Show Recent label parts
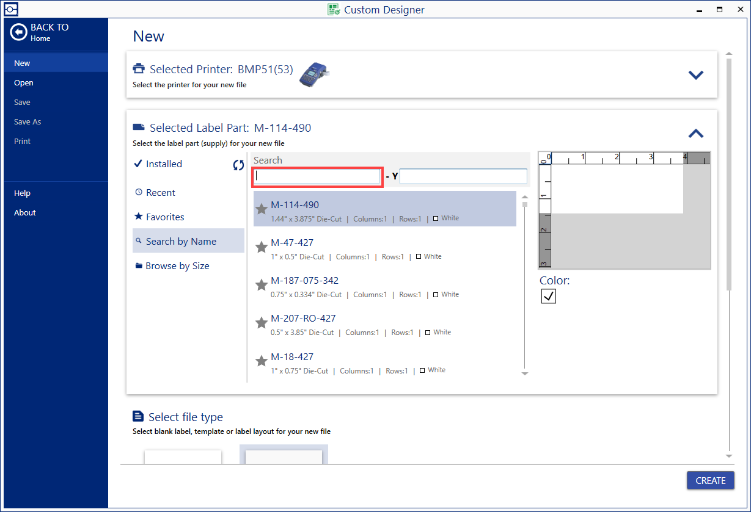The image size is (751, 512). click(x=161, y=193)
